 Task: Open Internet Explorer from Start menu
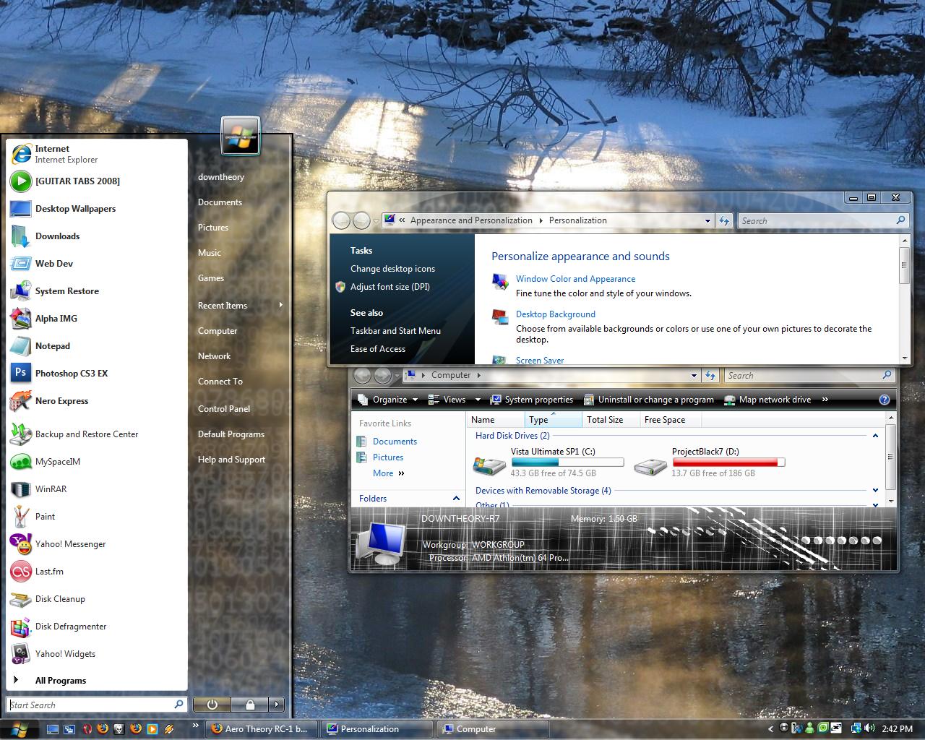(x=96, y=154)
